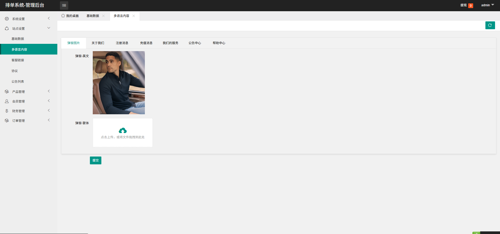Click the green refresh icon button
This screenshot has height=234, width=500.
click(490, 25)
